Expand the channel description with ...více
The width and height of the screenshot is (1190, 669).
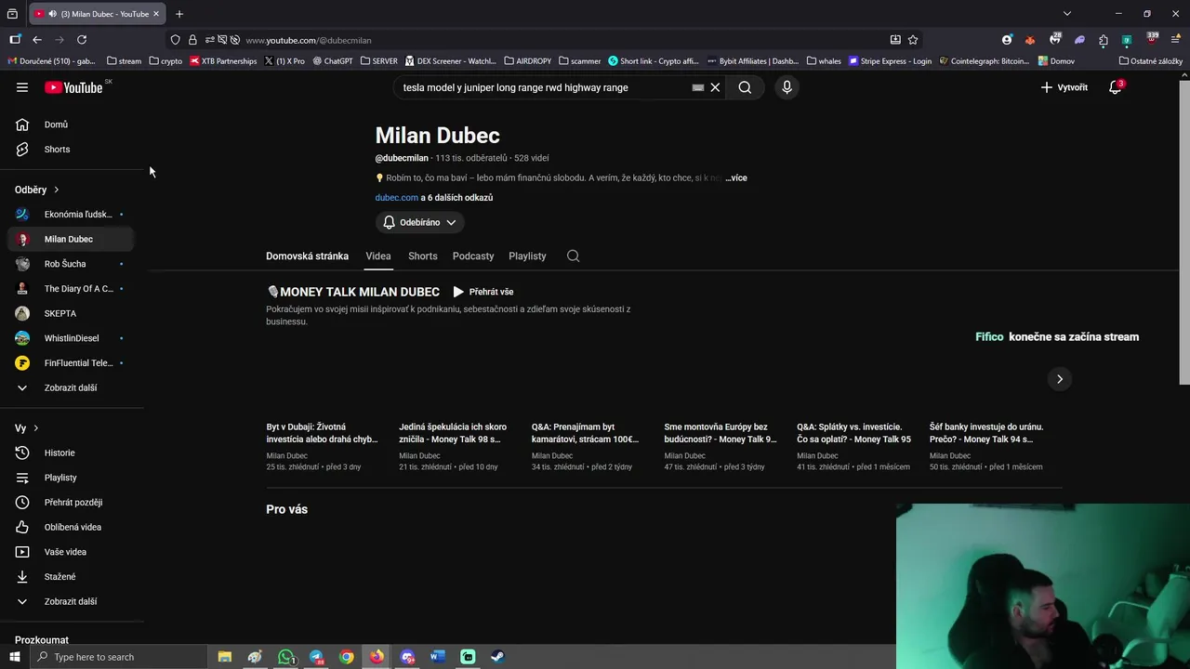pos(736,177)
